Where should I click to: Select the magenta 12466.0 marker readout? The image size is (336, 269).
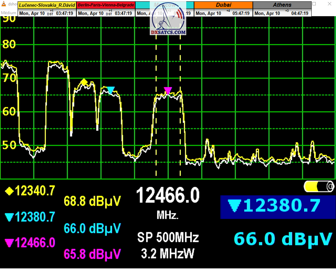(x=30, y=243)
